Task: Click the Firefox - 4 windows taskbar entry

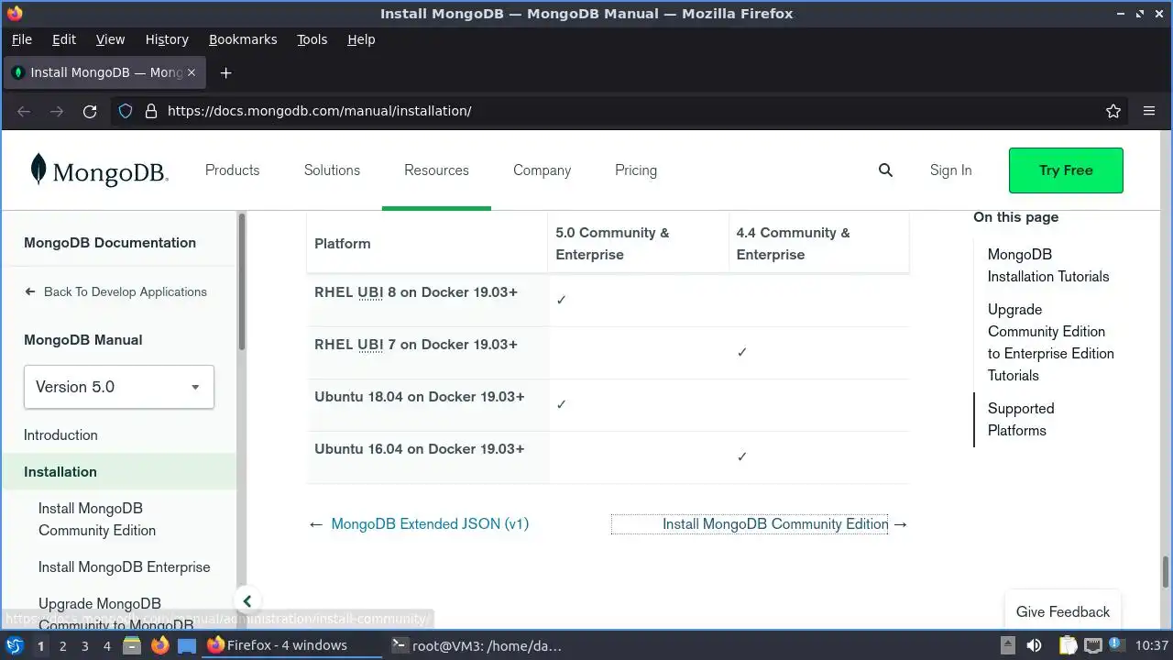Action: tap(291, 645)
